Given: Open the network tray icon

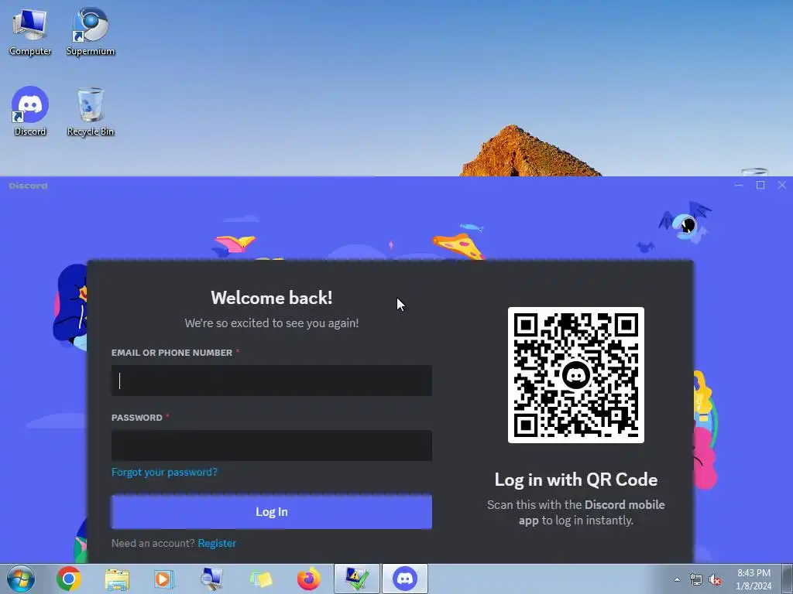Looking at the screenshot, I should click(x=696, y=579).
